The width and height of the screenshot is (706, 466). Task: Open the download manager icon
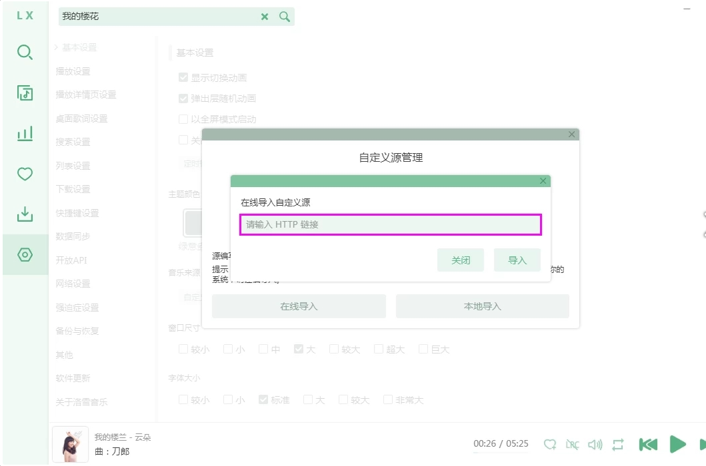pos(25,214)
